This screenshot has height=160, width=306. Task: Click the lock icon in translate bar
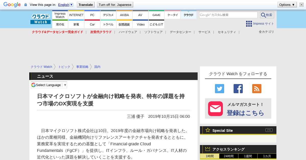pyautogui.click(x=25, y=5)
